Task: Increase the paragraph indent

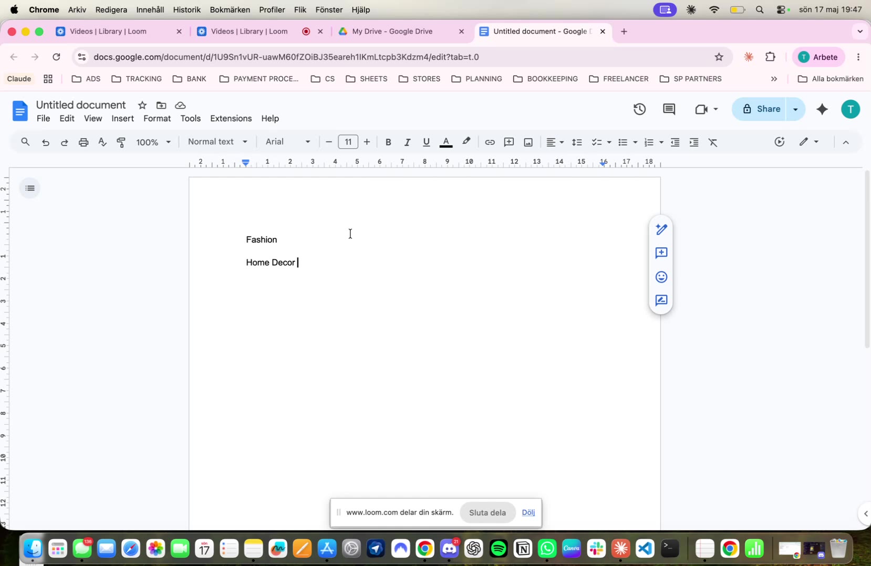Action: point(694,142)
